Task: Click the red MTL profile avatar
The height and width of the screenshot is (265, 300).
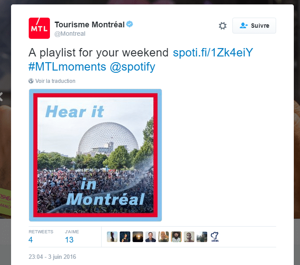Action: (39, 28)
